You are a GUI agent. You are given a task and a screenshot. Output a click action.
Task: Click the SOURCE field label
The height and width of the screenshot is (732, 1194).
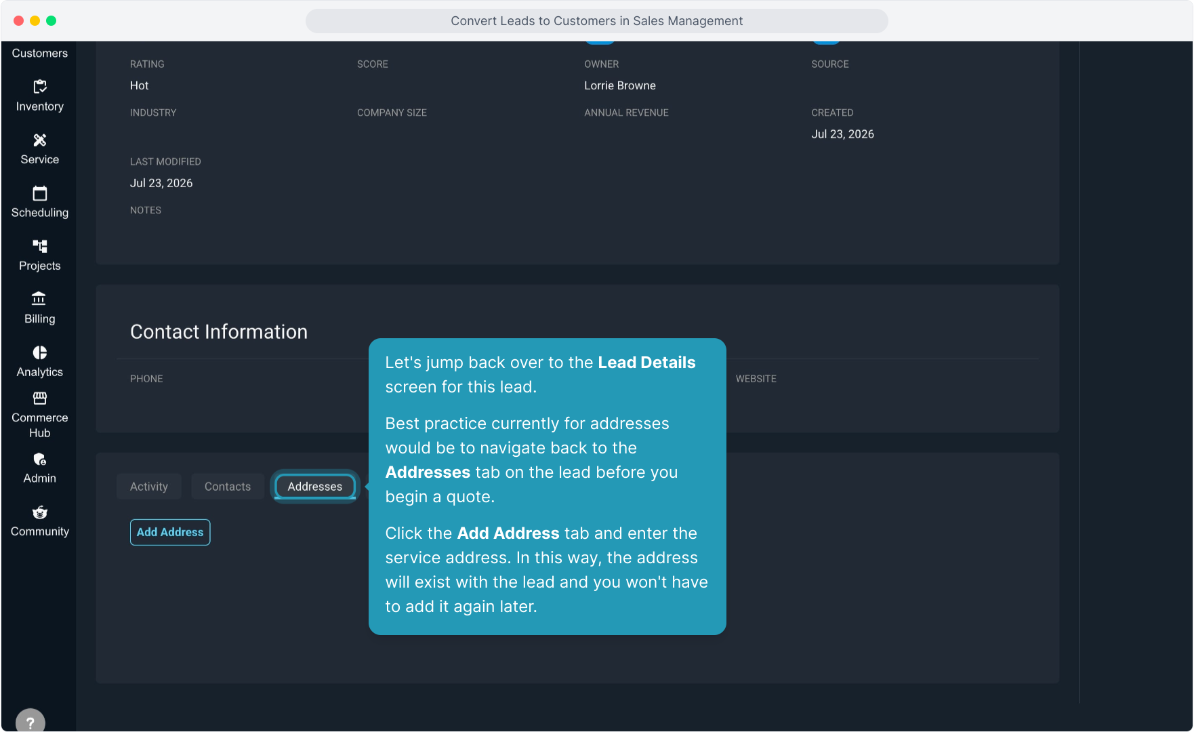point(830,64)
